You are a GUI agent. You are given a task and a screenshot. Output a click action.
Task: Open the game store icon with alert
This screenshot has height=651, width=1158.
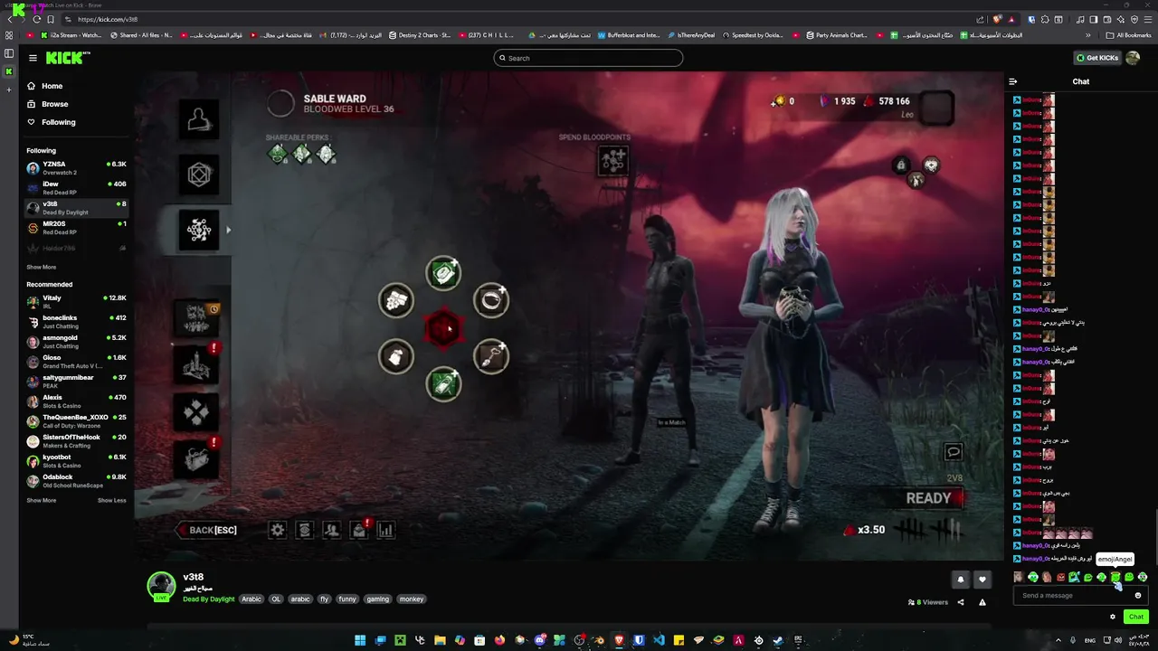click(x=196, y=458)
